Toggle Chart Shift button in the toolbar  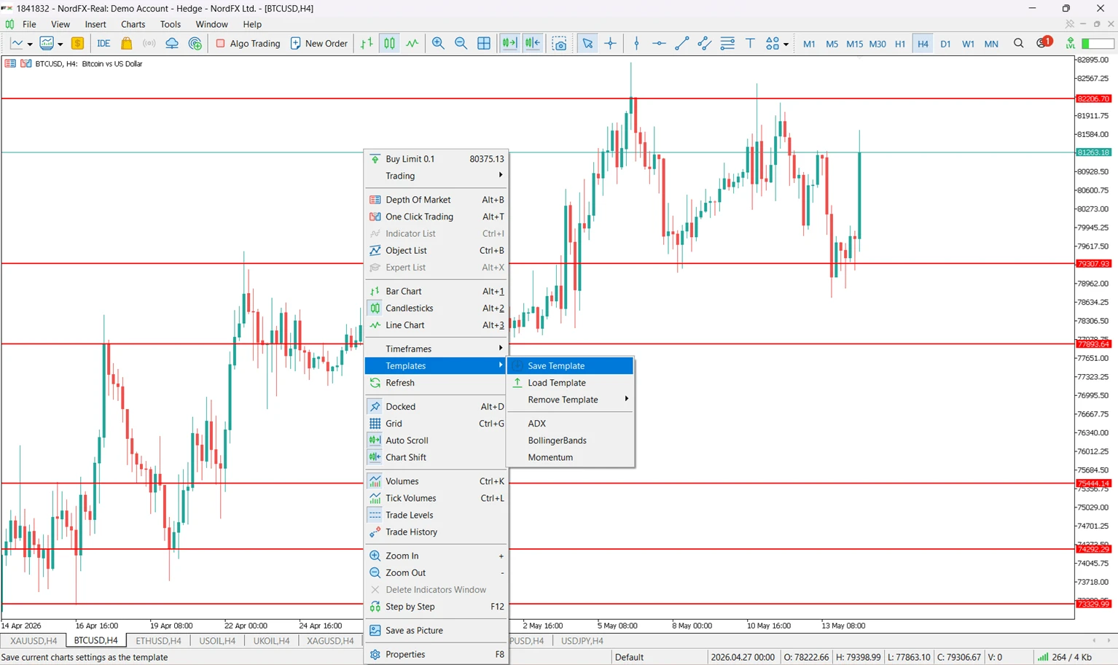pyautogui.click(x=533, y=44)
